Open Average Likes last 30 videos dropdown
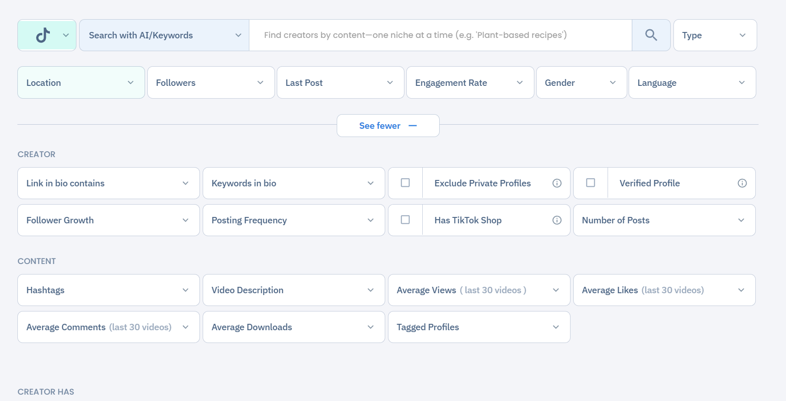The image size is (786, 401). point(664,290)
